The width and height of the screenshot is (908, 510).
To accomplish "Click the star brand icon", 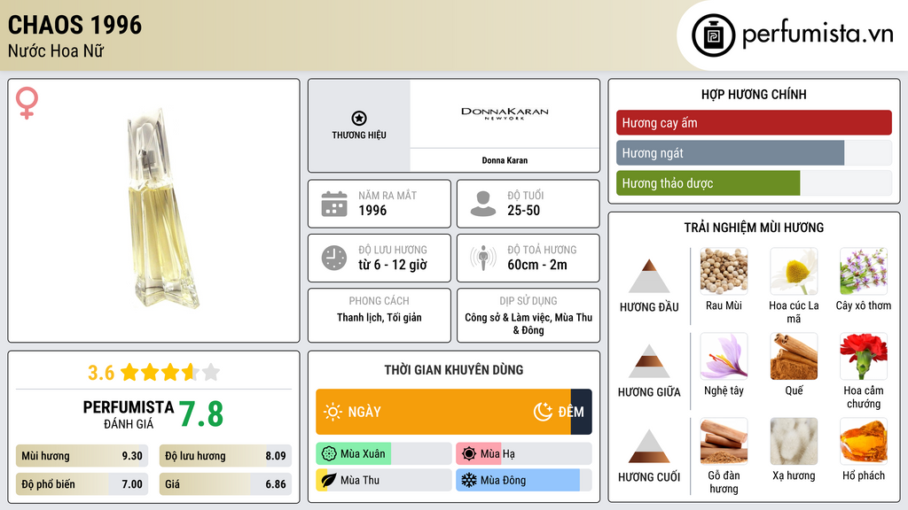I will (358, 118).
